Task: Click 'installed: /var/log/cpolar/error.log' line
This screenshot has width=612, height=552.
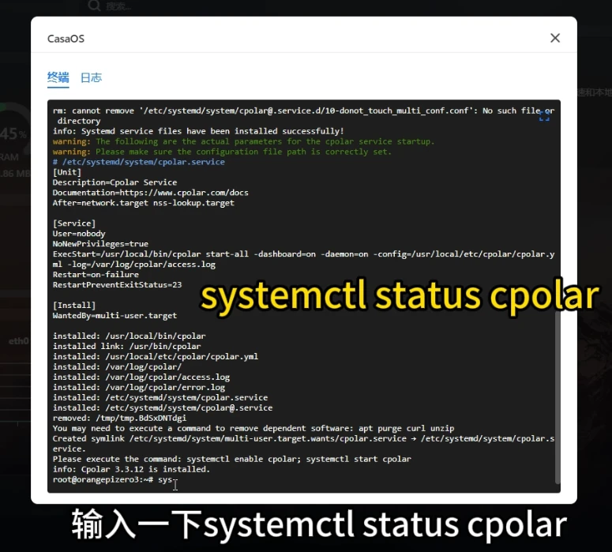Action: click(x=138, y=387)
